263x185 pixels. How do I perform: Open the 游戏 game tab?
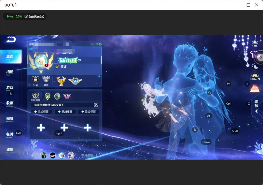pyautogui.click(x=10, y=88)
